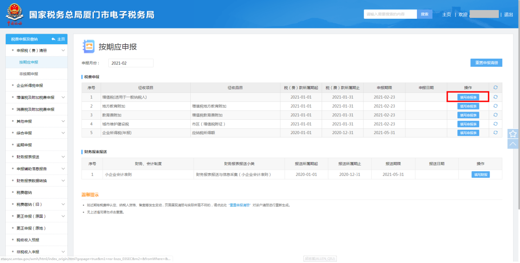Refresh the 城市维护建设税 row

495,124
